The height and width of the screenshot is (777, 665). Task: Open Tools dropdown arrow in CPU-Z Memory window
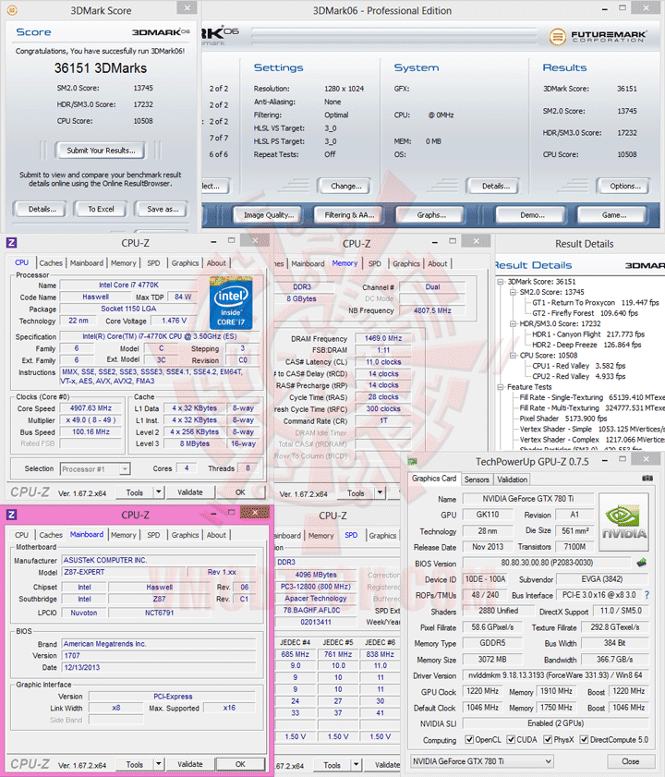pyautogui.click(x=380, y=492)
